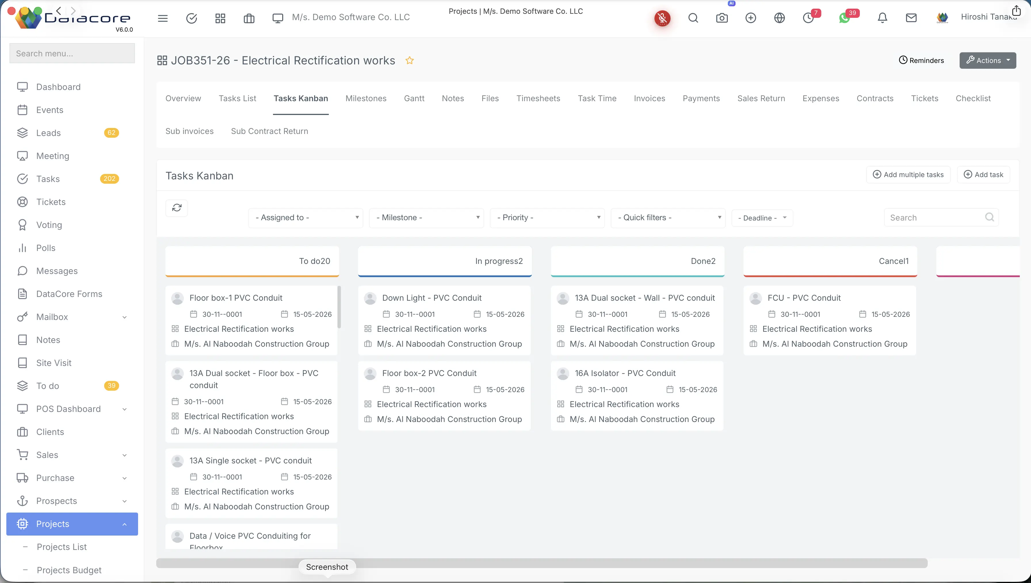Click Add multiple tasks button
The image size is (1031, 583).
click(908, 174)
